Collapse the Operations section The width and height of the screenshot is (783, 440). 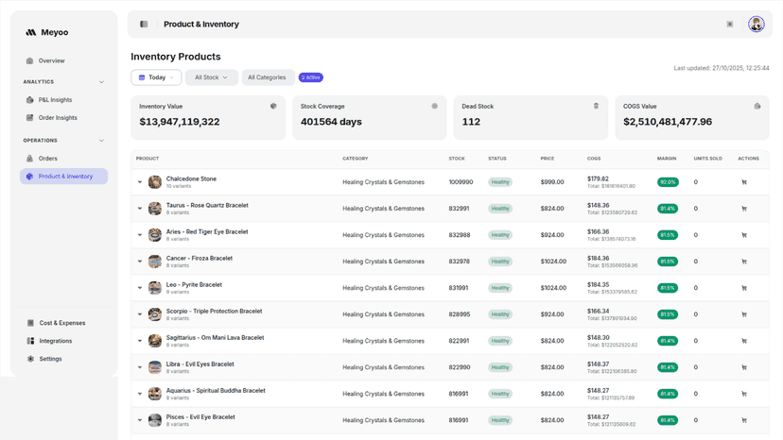coord(101,141)
